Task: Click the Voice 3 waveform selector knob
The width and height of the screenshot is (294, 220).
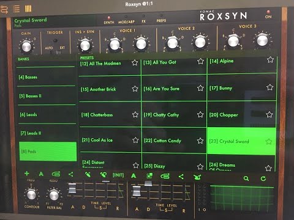Action: (233, 41)
